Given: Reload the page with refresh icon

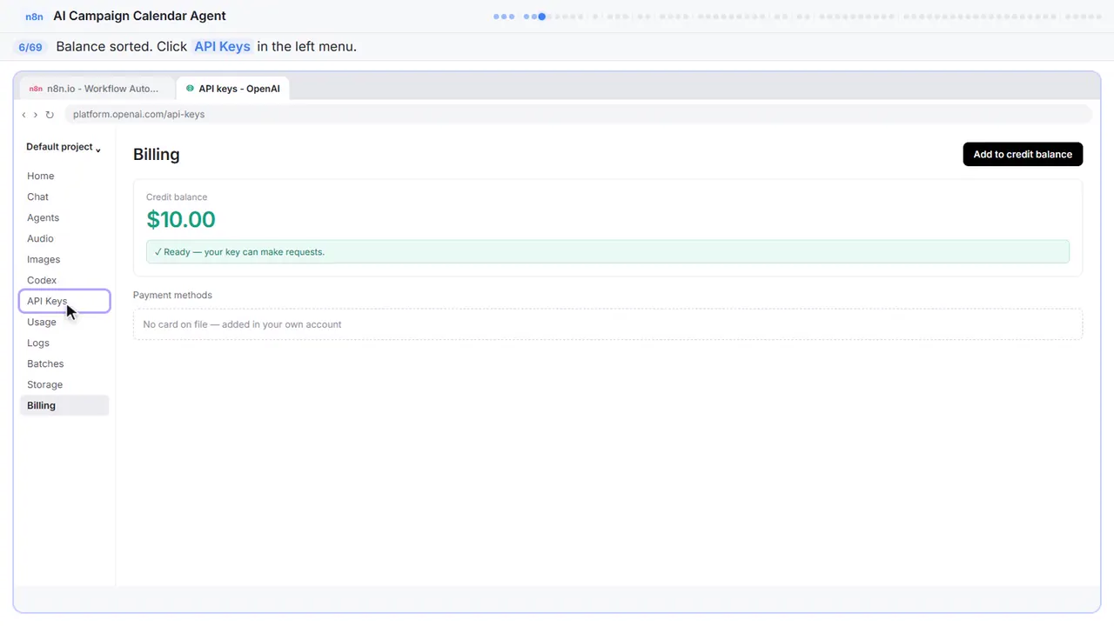Looking at the screenshot, I should point(50,115).
